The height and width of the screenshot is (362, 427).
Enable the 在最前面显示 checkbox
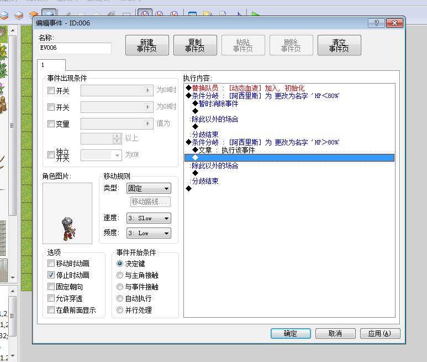[51, 310]
